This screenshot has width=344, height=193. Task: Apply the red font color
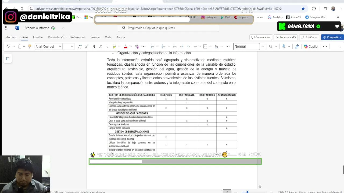125,46
